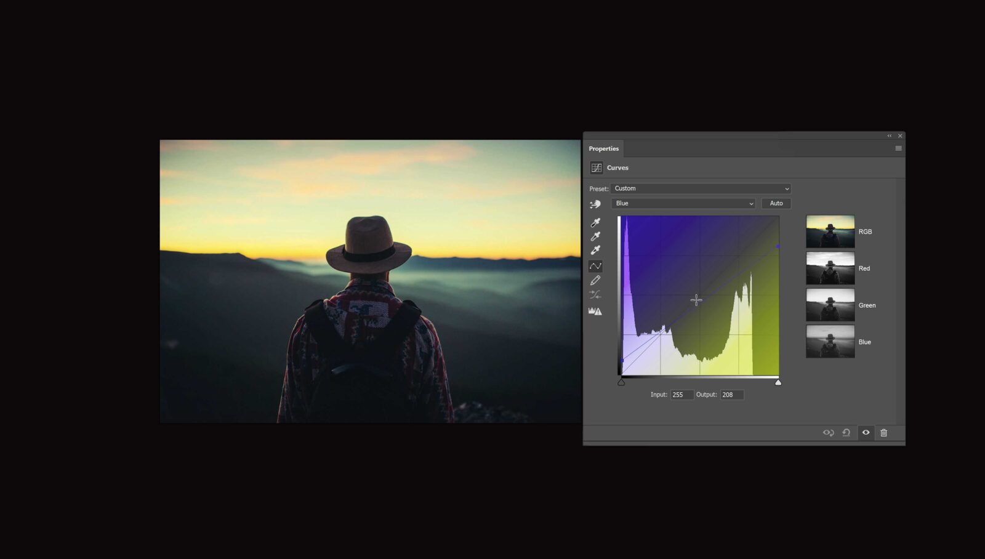Select the white point eyedropper
Screen dimensions: 985x559
coord(596,250)
